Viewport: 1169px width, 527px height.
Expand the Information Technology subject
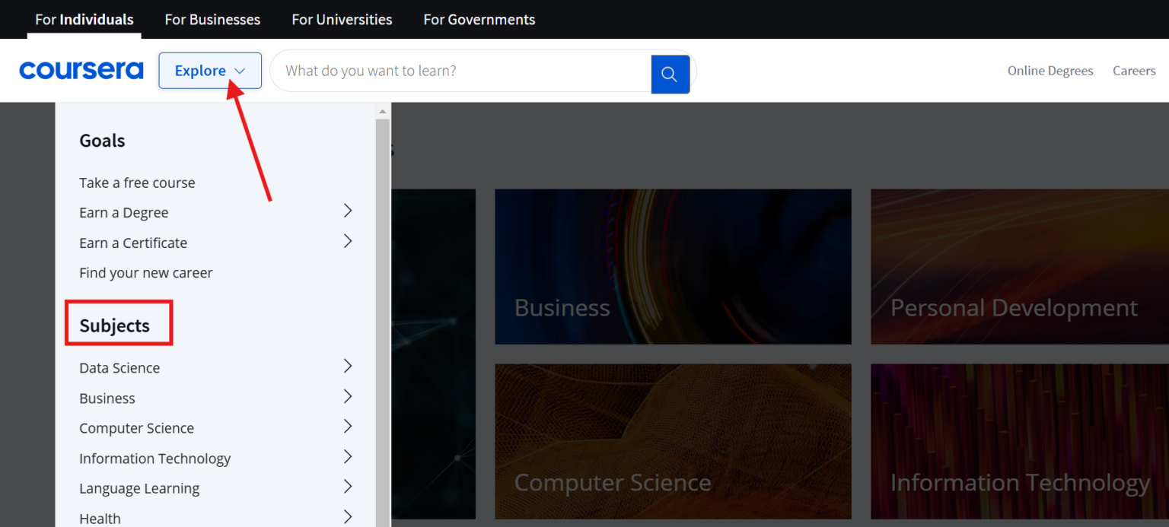point(348,456)
